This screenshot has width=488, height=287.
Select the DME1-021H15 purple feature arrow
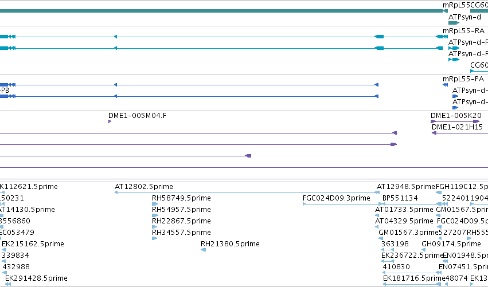point(460,133)
